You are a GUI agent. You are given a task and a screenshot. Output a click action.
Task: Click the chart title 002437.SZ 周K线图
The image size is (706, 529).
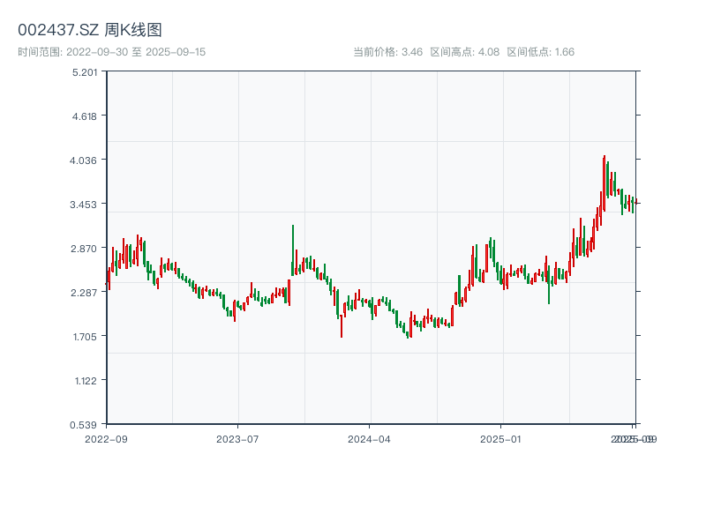pos(90,30)
